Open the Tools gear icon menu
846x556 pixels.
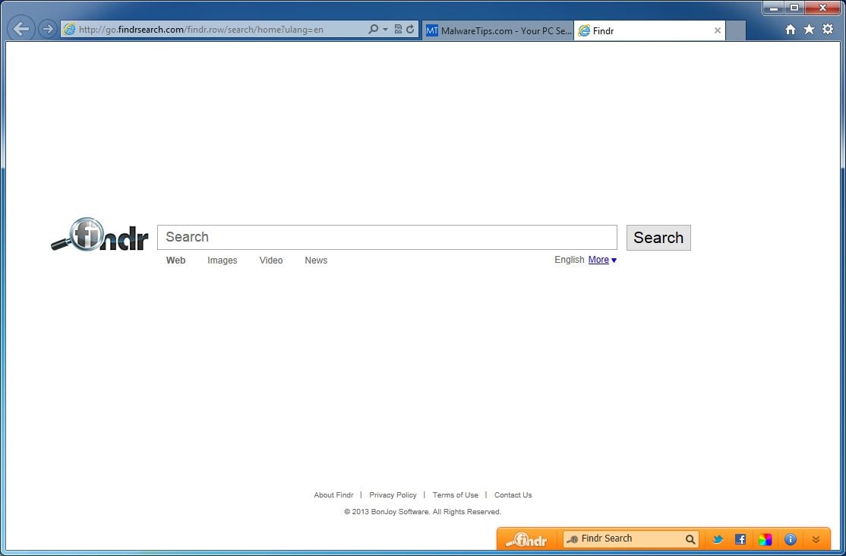coord(828,29)
